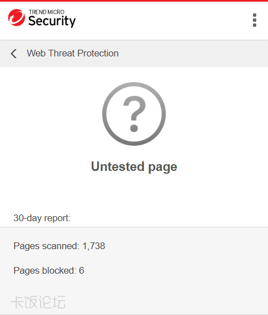Image resolution: width=268 pixels, height=315 pixels.
Task: Click the red Trend Micro logo ball
Action: 17,17
